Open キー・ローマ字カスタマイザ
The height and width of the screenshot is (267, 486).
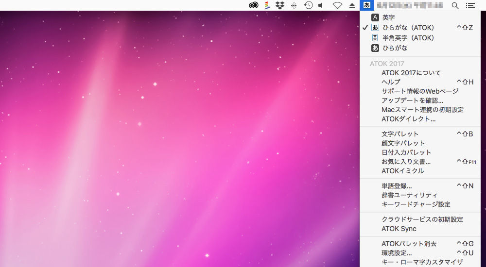coord(420,262)
